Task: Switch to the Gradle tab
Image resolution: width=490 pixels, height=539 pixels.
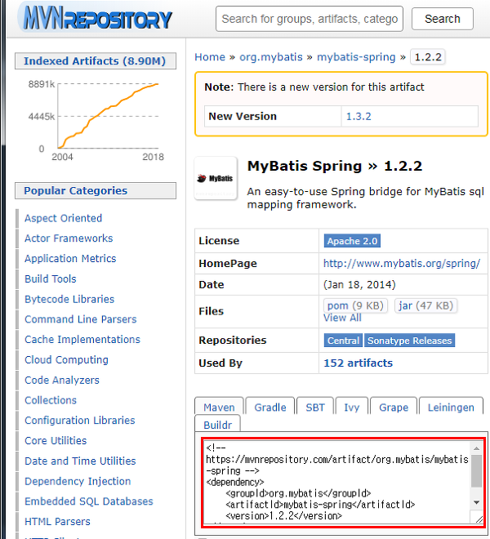Action: pos(270,407)
